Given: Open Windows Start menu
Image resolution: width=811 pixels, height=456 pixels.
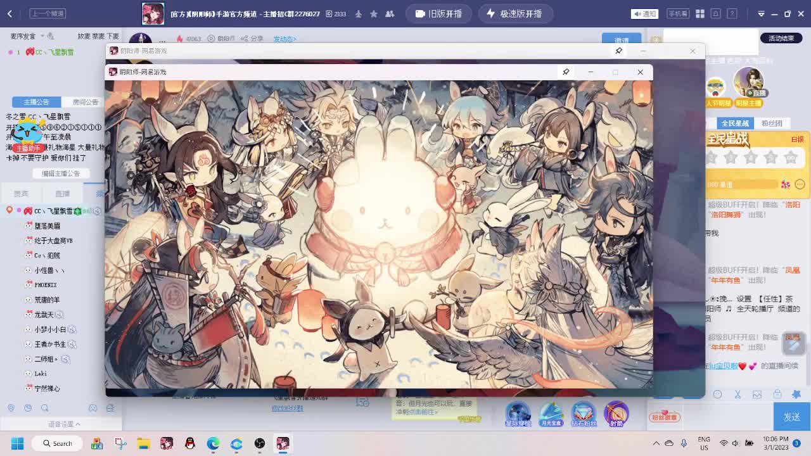Looking at the screenshot, I should [x=17, y=443].
